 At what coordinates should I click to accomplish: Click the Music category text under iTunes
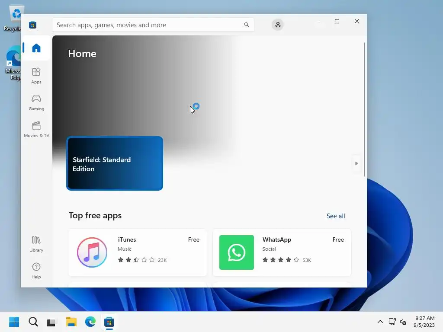point(124,249)
